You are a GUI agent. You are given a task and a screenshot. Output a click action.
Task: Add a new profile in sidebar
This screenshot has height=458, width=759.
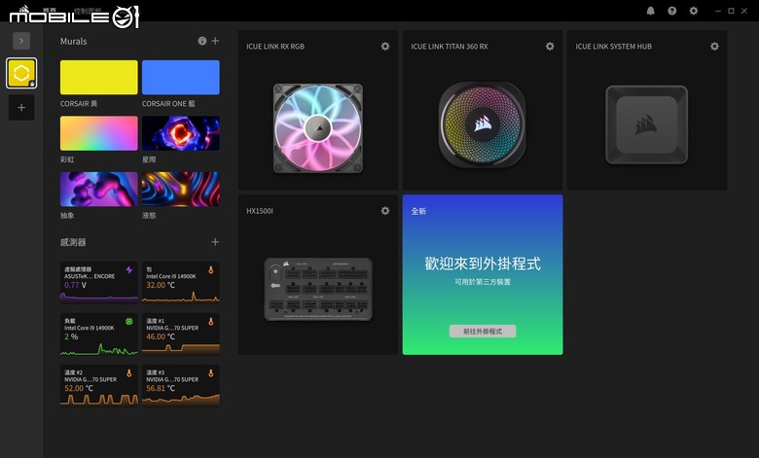pyautogui.click(x=21, y=107)
